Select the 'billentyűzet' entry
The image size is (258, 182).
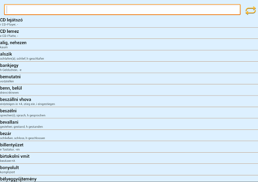(129, 147)
